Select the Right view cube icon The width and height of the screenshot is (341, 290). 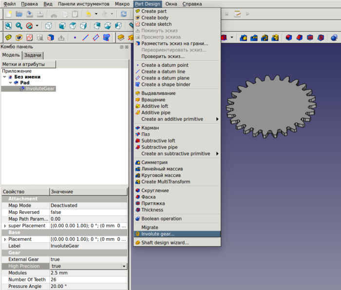pyautogui.click(x=83, y=26)
